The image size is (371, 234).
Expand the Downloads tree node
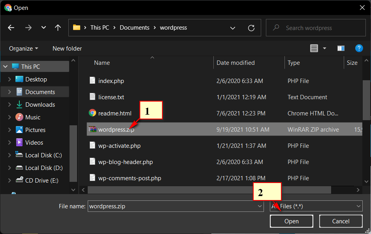tap(9, 105)
